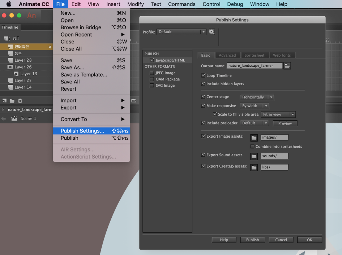The image size is (342, 255).
Task: Delete layer using the trash icon
Action: (x=20, y=100)
